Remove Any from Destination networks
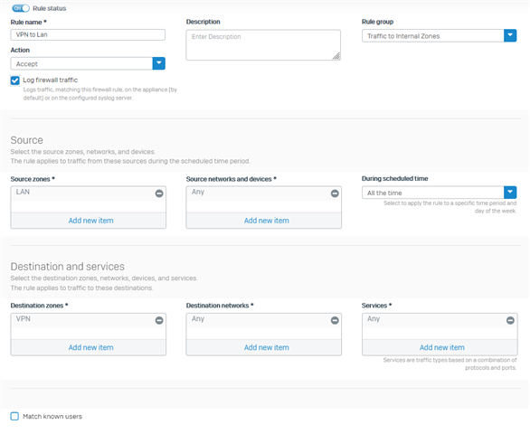 [x=335, y=320]
